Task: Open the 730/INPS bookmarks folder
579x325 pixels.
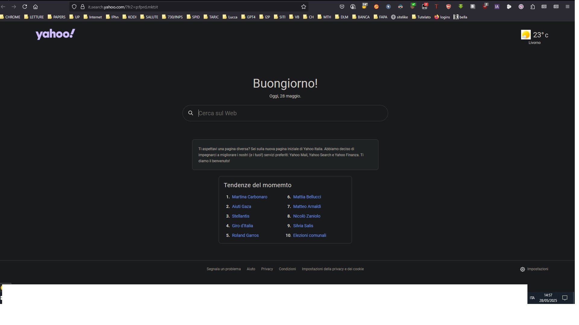Action: pyautogui.click(x=172, y=17)
